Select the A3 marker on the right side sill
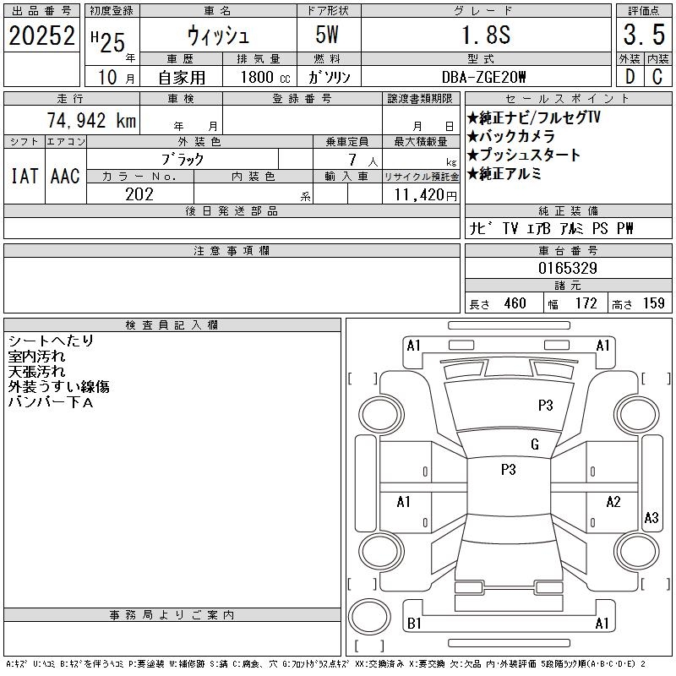The image size is (676, 676). point(651,517)
